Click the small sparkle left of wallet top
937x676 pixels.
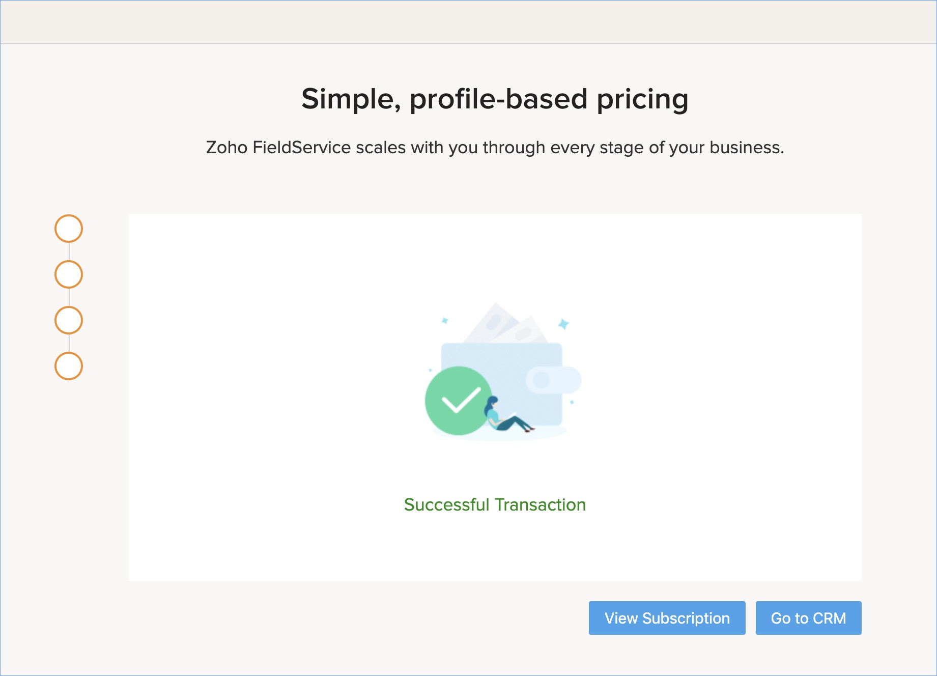coord(444,321)
